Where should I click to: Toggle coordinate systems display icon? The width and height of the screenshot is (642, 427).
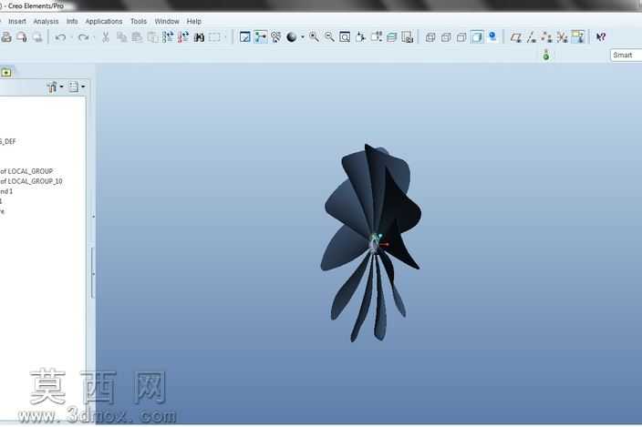pyautogui.click(x=562, y=37)
